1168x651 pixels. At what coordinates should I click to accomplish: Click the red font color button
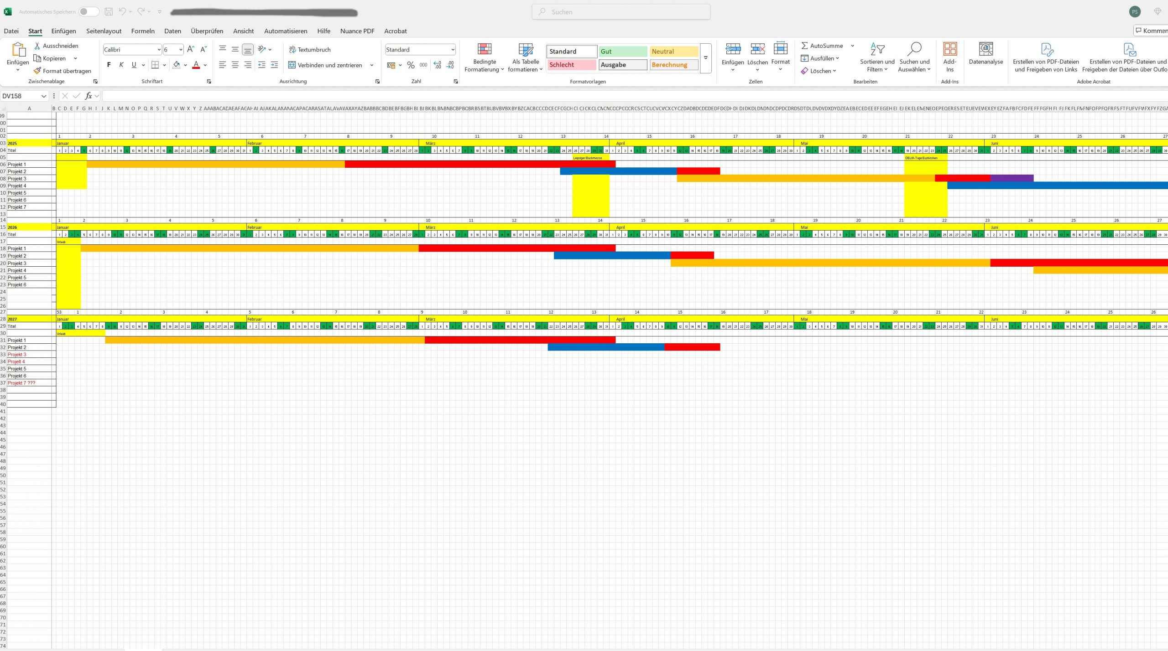tap(196, 65)
